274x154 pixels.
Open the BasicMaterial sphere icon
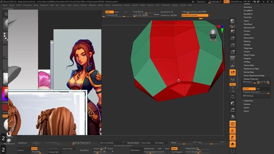point(9,141)
